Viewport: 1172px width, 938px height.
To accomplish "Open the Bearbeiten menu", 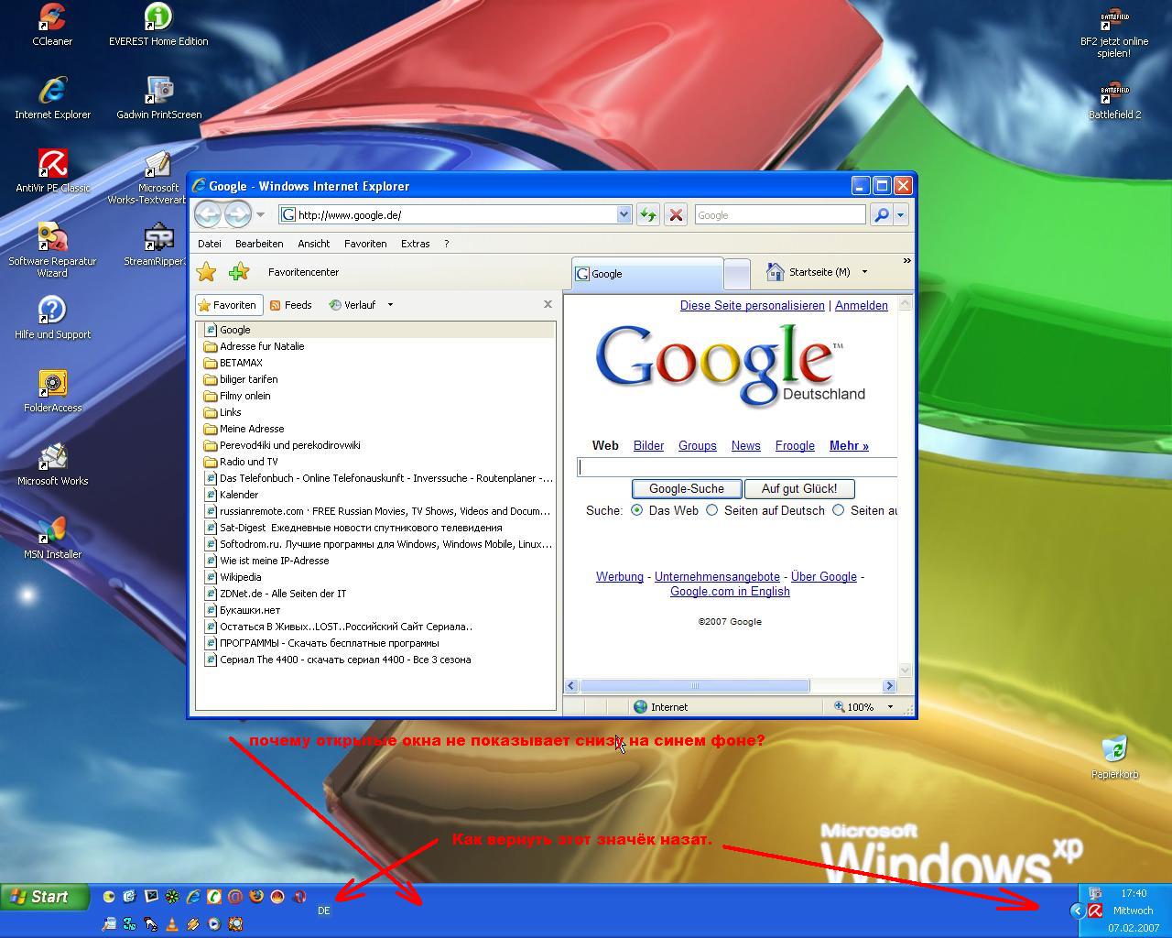I will pyautogui.click(x=259, y=244).
